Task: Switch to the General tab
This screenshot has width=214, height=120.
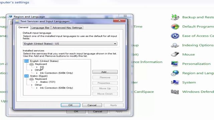Action: tap(23, 27)
